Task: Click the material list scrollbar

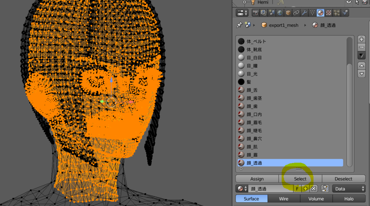Action: pyautogui.click(x=349, y=115)
